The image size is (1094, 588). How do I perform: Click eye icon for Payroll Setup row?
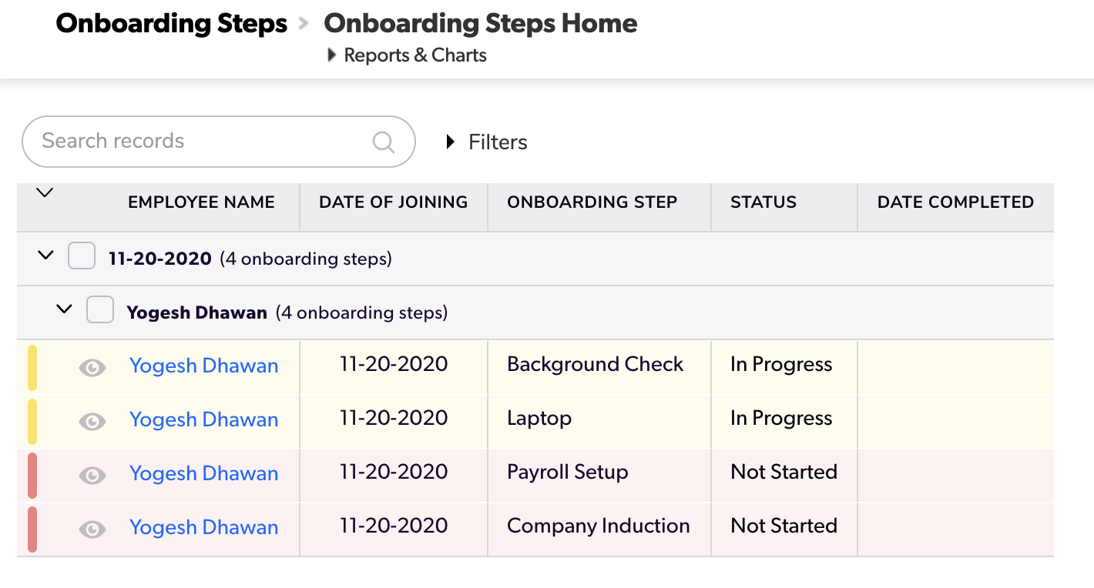click(92, 476)
